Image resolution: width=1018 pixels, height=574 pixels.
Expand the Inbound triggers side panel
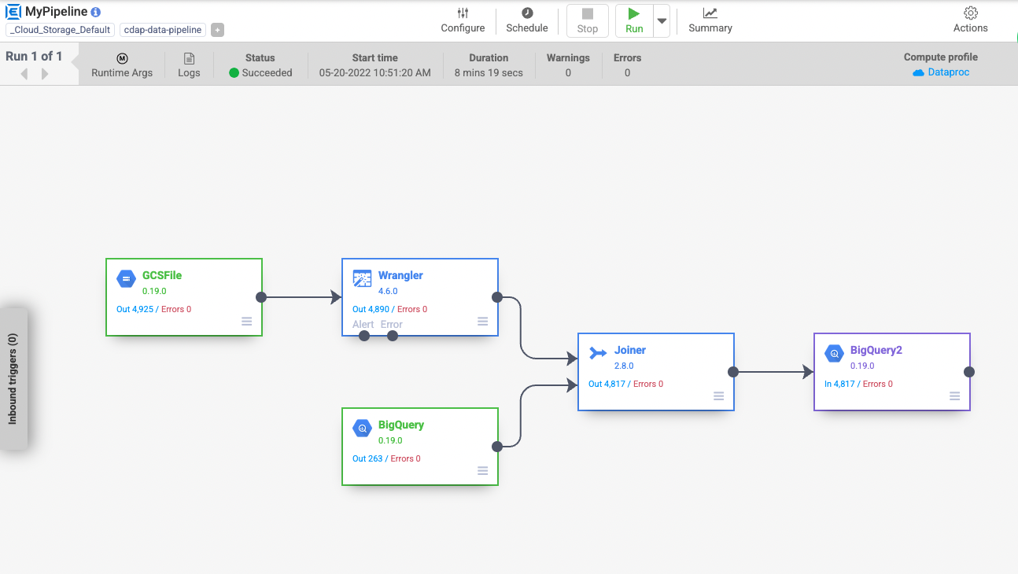(13, 379)
